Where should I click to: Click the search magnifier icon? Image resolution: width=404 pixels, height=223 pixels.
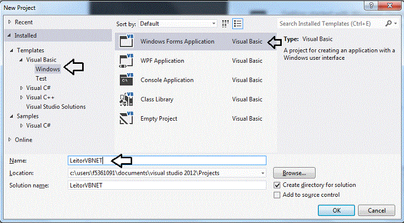point(388,24)
